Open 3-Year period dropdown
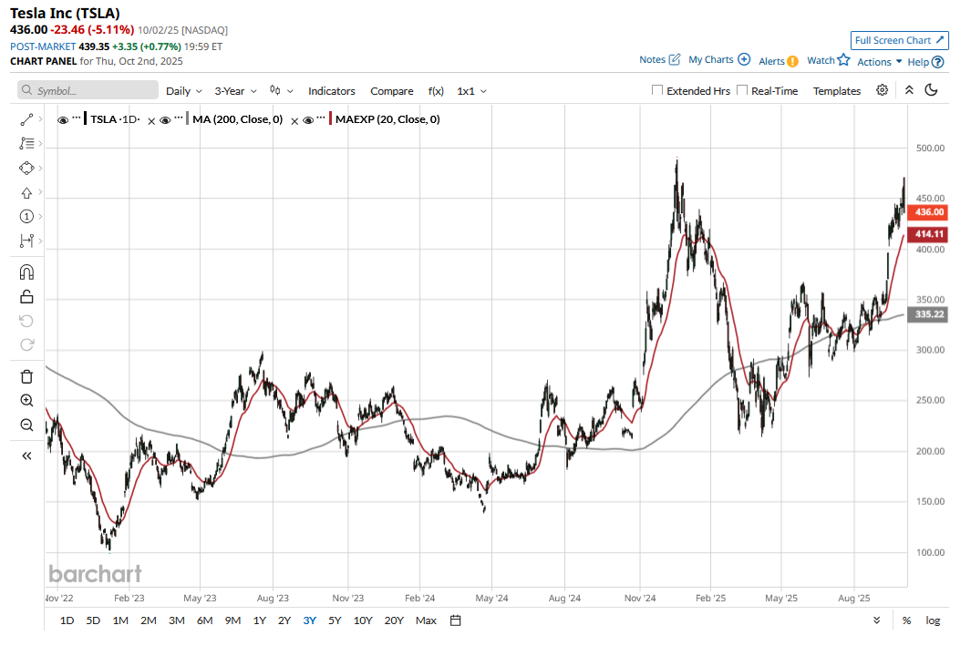 point(235,90)
